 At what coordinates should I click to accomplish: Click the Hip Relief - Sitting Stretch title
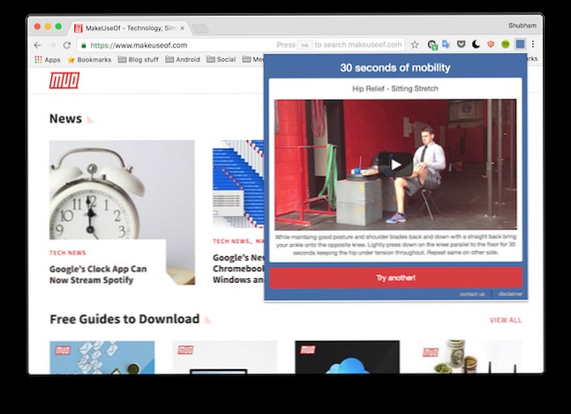(x=395, y=88)
